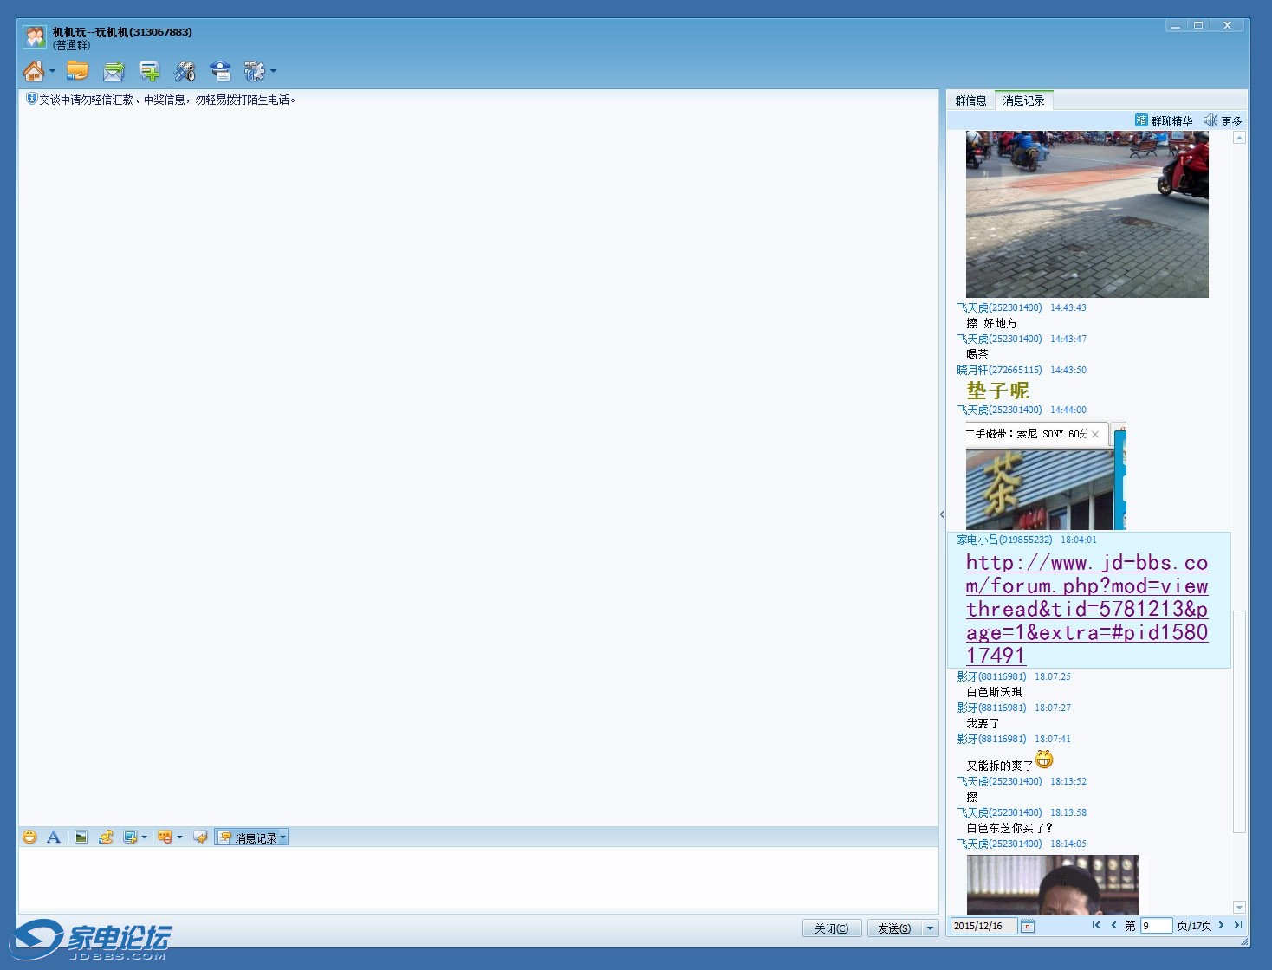Click the group avatar in title bar
The image size is (1272, 970).
(35, 37)
